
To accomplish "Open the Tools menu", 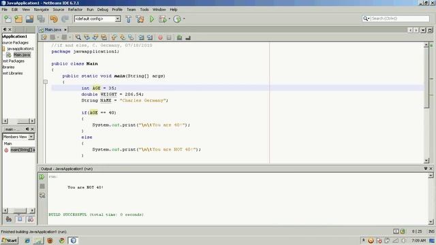I will pyautogui.click(x=144, y=10).
